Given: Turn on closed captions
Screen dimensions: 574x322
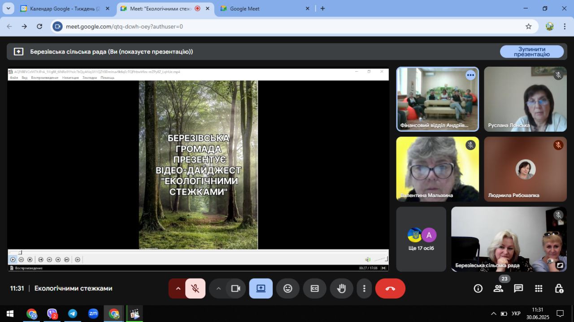Looking at the screenshot, I should tap(315, 288).
